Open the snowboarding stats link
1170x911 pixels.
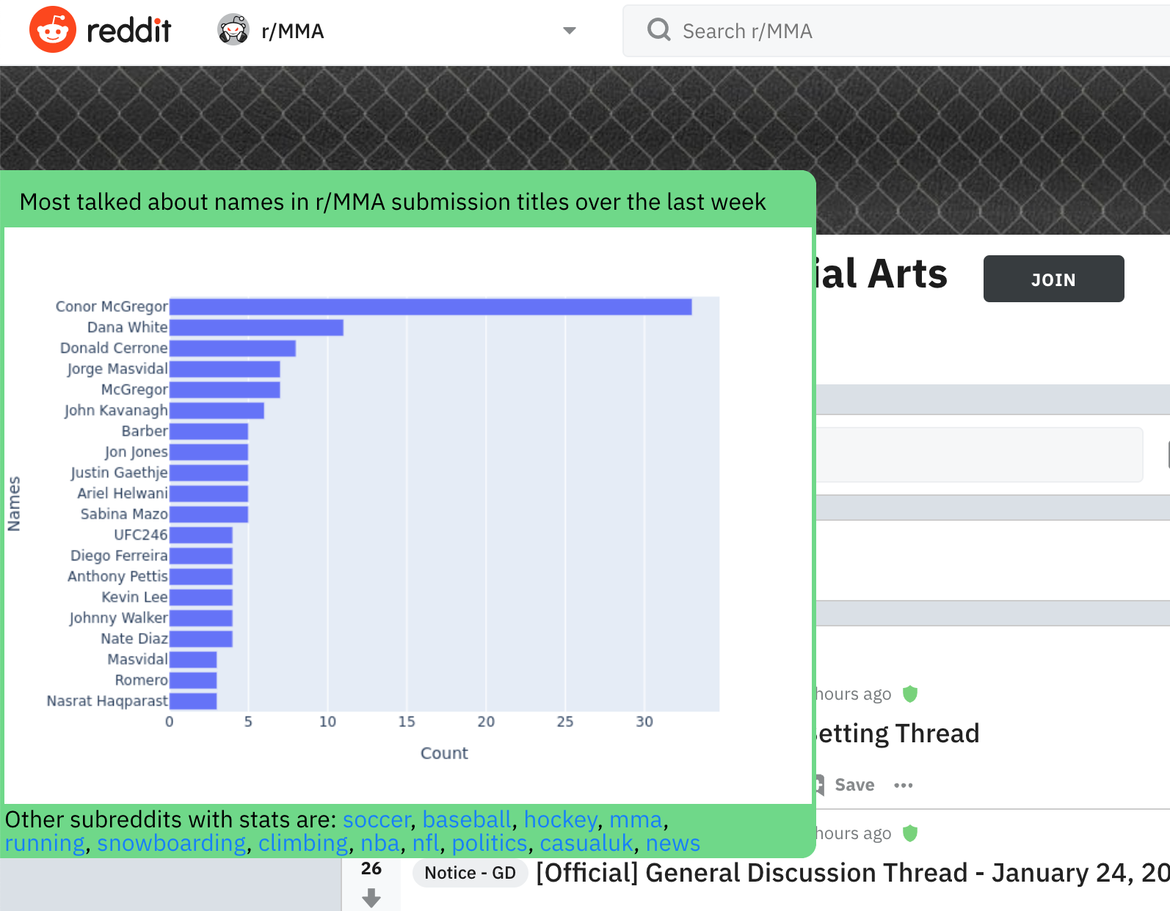point(172,844)
